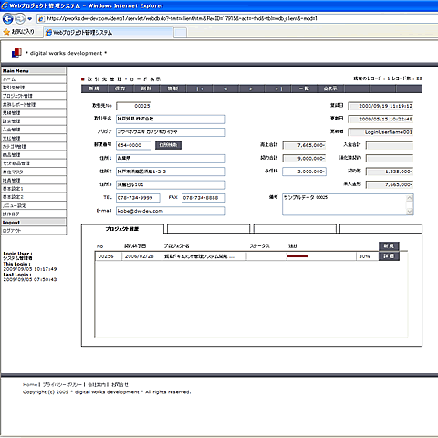Open 業務レポート管理 in the Main Menu
This screenshot has height=438, width=438.
click(34, 104)
